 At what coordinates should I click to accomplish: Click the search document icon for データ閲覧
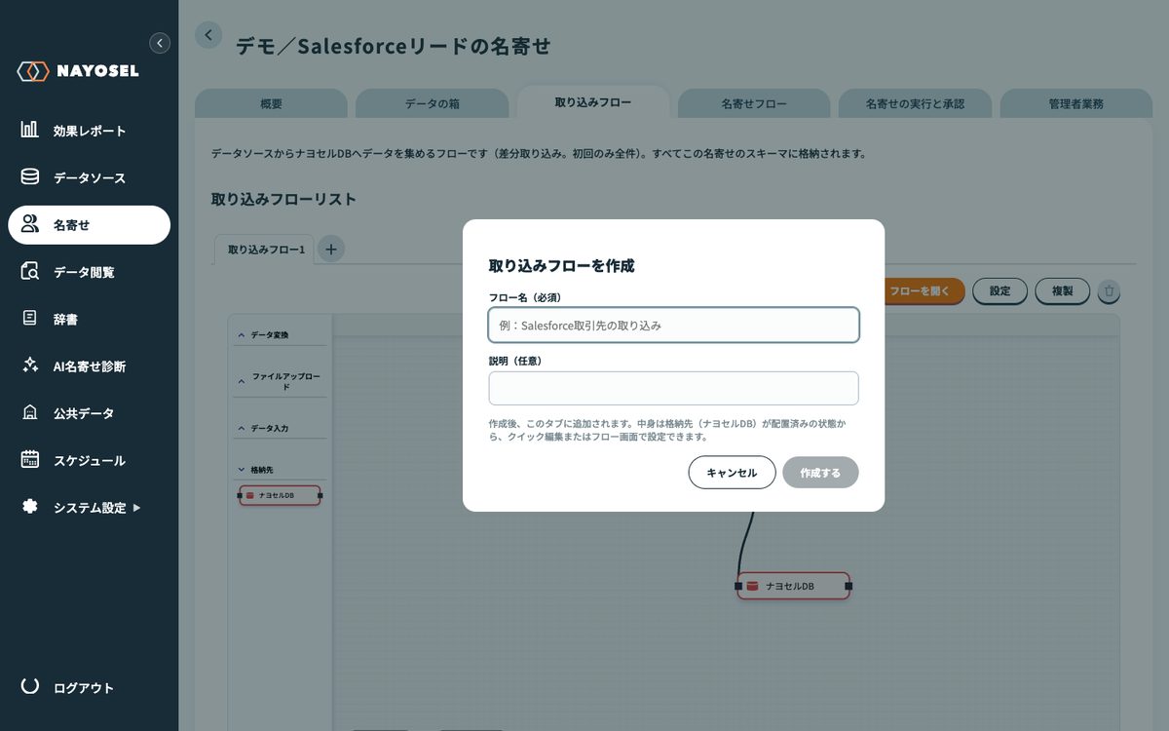coord(30,272)
